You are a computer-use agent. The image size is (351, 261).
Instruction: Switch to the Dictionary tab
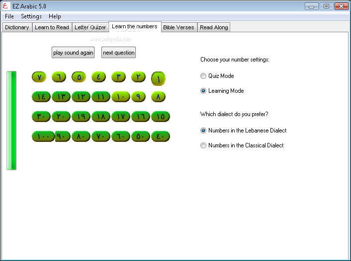coord(17,27)
